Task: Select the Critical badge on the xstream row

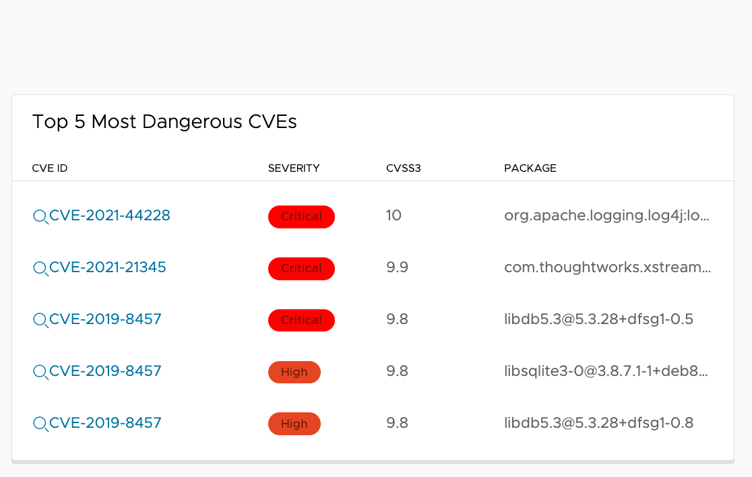Action: pyautogui.click(x=301, y=268)
